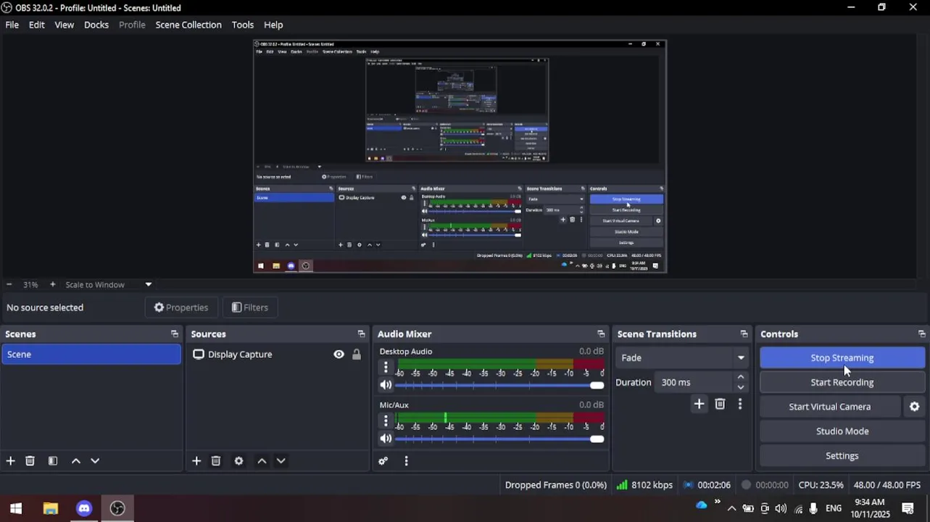
Task: Remove selected scene with trash icon
Action: point(30,461)
